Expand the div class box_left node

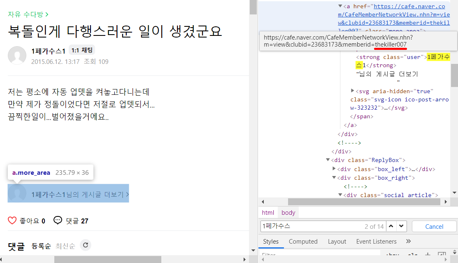[334, 169]
